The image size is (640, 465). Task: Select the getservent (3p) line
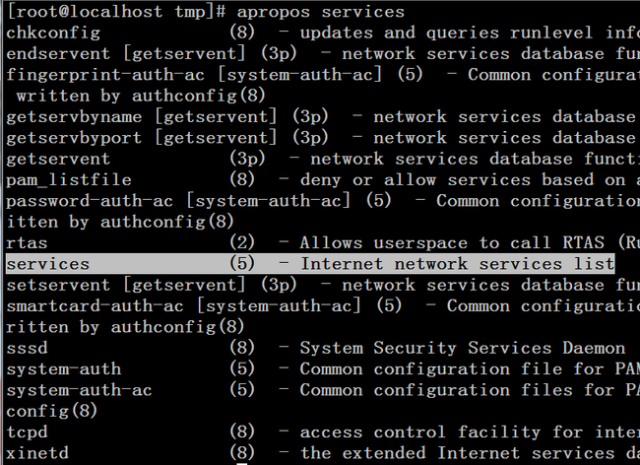pyautogui.click(x=323, y=159)
